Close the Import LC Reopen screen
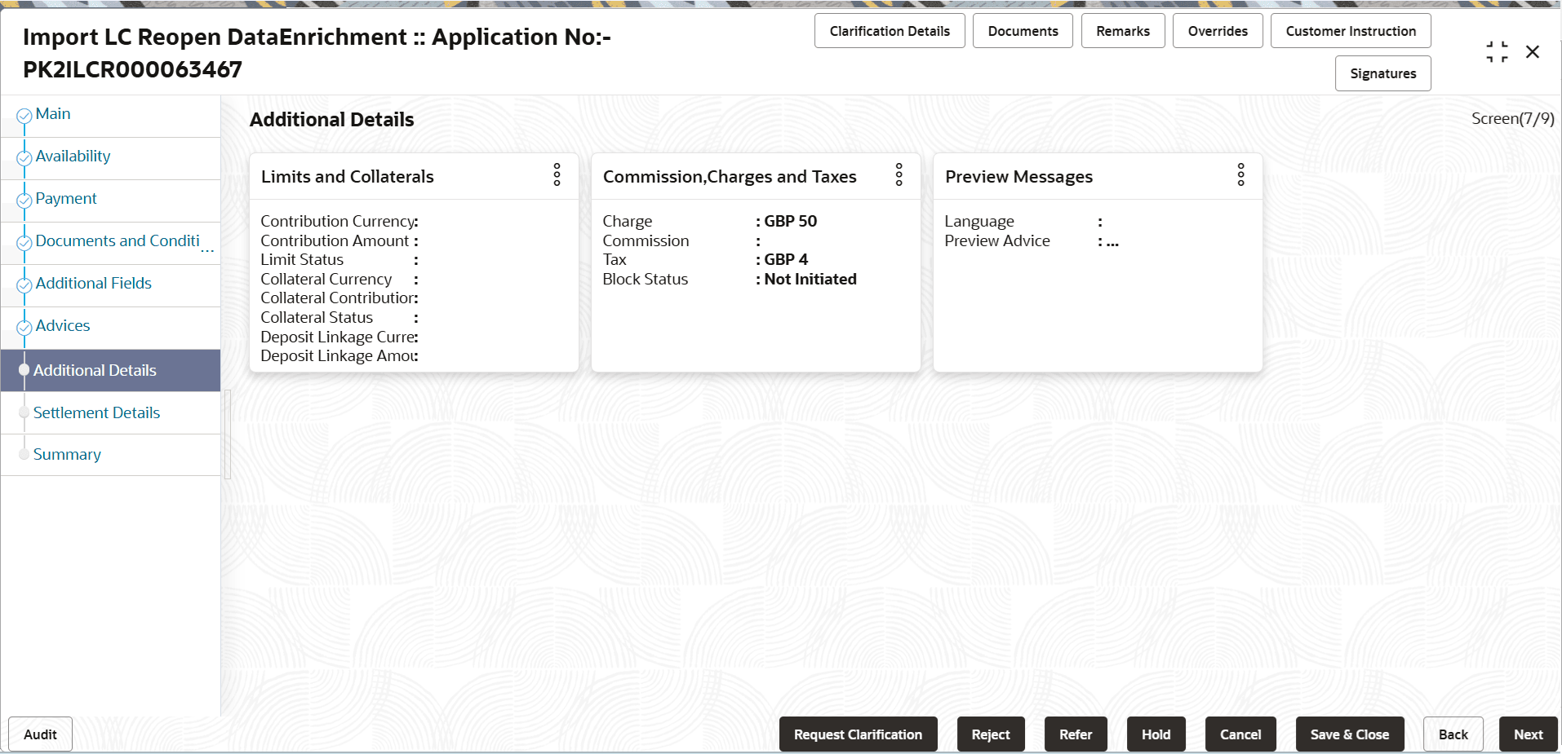Viewport: 1562px width, 754px height. 1533,52
